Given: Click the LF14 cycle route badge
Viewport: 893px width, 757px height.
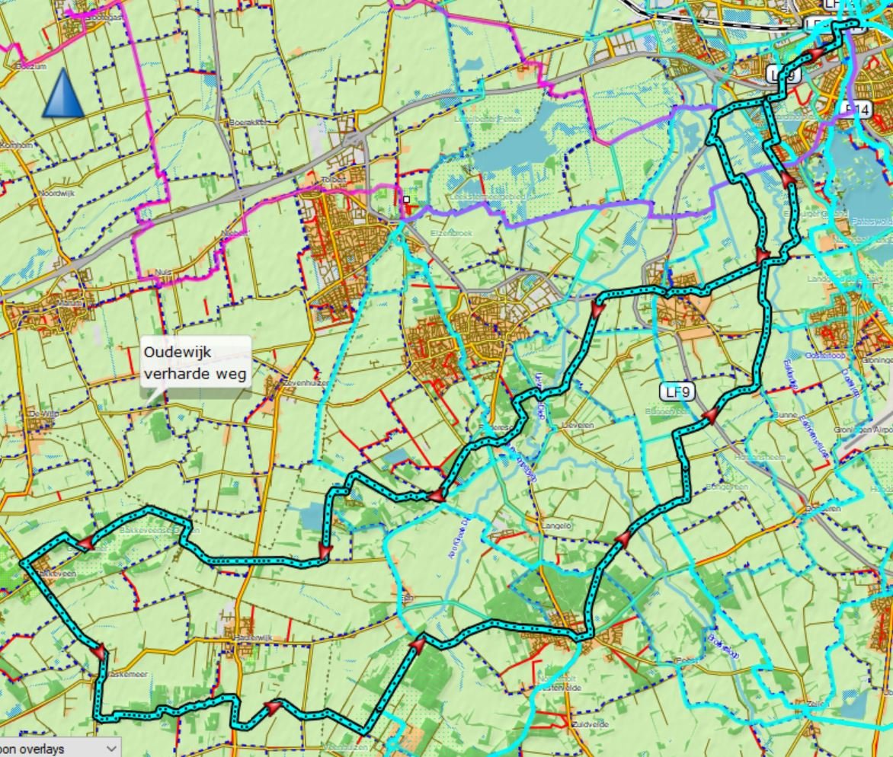Looking at the screenshot, I should click(857, 109).
